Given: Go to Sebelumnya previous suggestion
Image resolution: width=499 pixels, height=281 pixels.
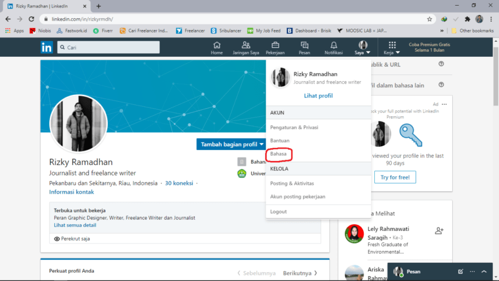Looking at the screenshot, I should point(256,273).
